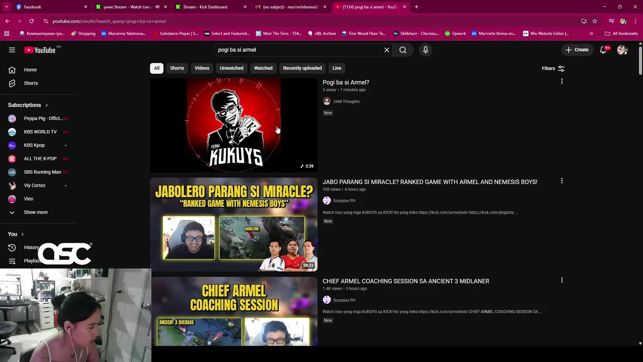Open more options for Chief Armel video
The image size is (643, 362).
pyautogui.click(x=562, y=280)
